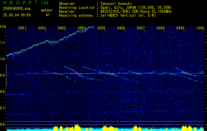Click the 0958 time marker
207x131 pixels.
161,28
